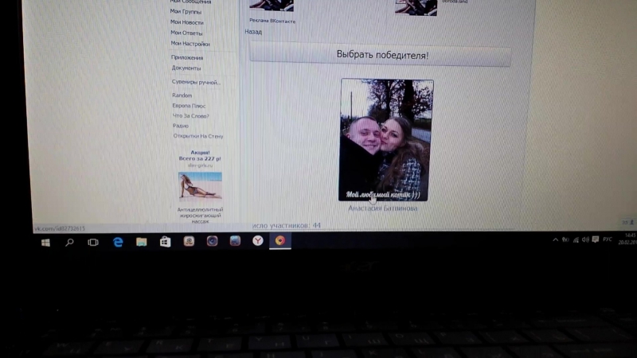
Task: Open the dark camera-lens app in the taskbar
Action: (x=212, y=241)
